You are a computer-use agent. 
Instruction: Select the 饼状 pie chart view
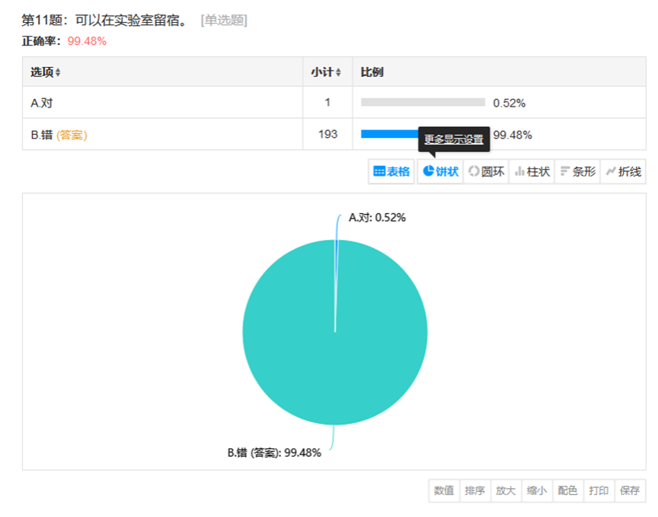point(440,171)
